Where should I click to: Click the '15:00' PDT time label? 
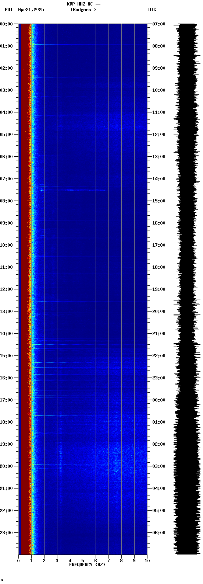tap(6, 356)
